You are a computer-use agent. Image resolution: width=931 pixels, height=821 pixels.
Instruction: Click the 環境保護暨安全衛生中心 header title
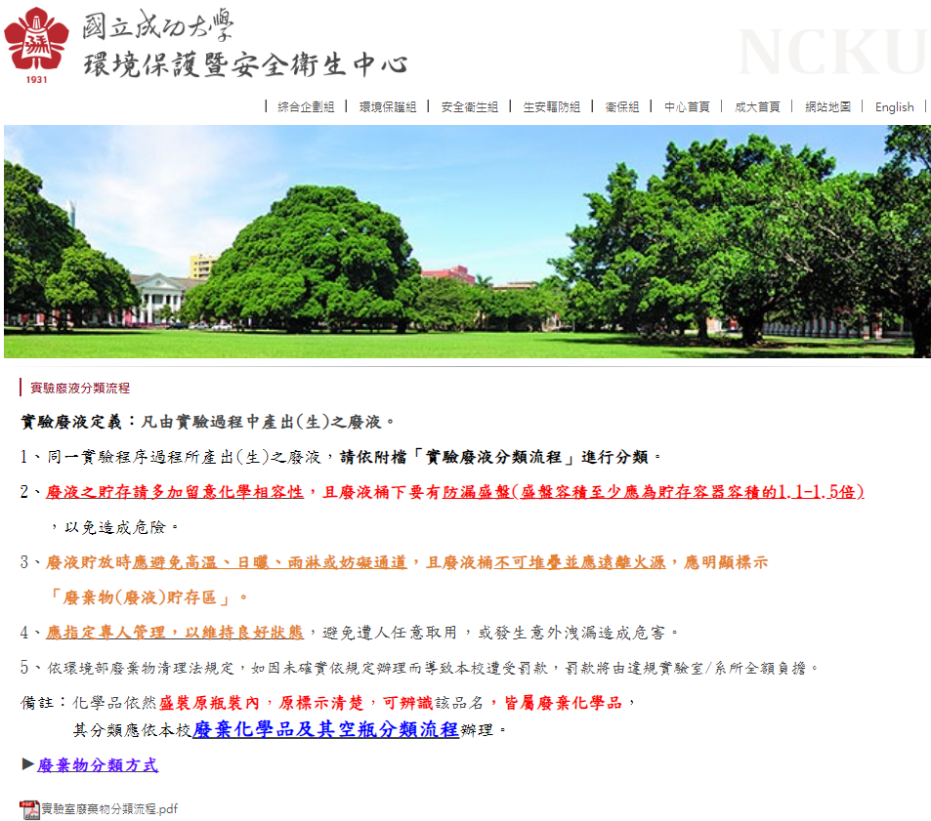tap(244, 65)
